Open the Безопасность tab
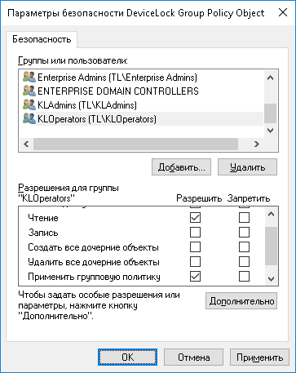 (42, 39)
